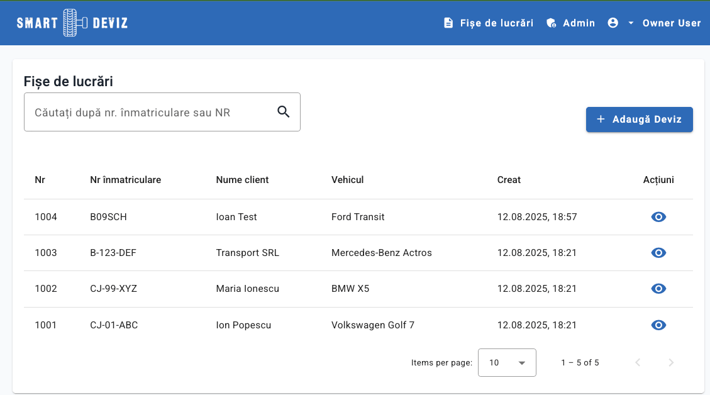The image size is (710, 395).
Task: Click the document icon beside Fișe de lucrări
Action: 448,23
